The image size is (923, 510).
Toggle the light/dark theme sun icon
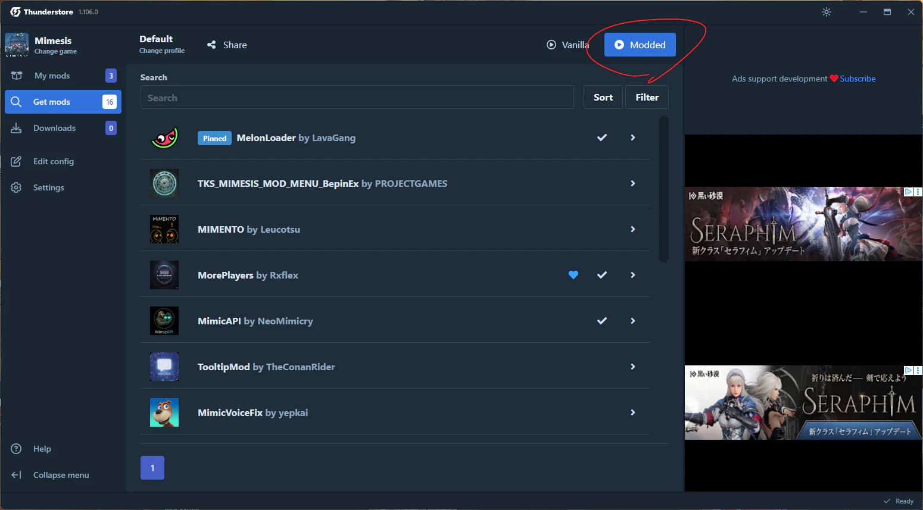(x=827, y=12)
